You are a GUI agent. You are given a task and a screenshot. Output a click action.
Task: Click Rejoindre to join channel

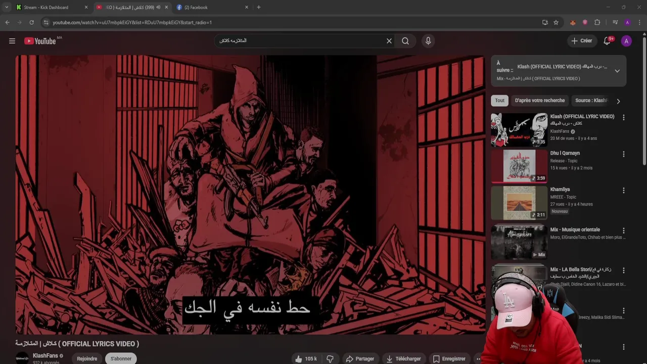(87, 358)
